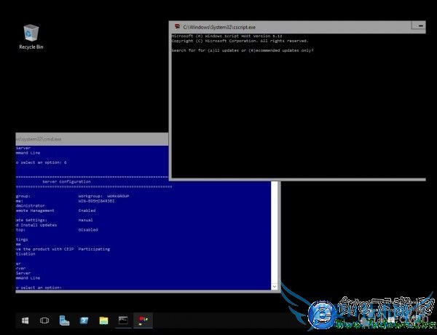Image resolution: width=437 pixels, height=335 pixels.
Task: Switch to cscript.exe taskbar button
Action: (x=142, y=320)
